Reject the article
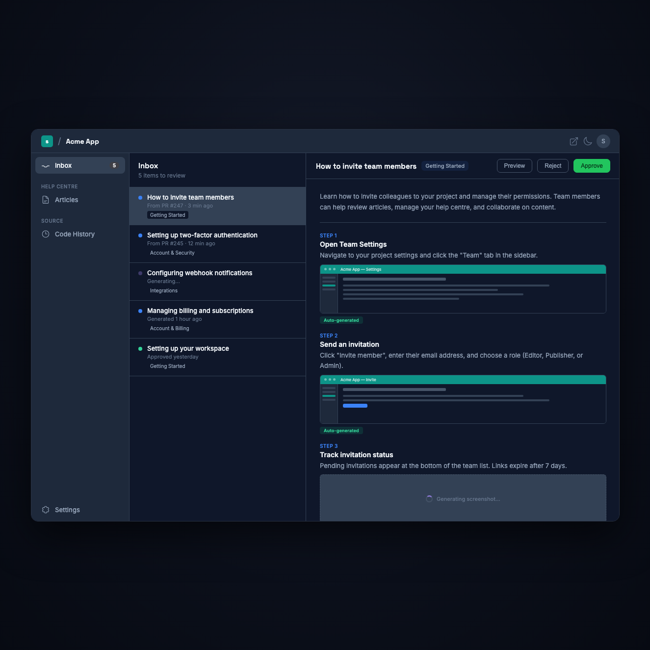This screenshot has height=650, width=650. [x=553, y=166]
